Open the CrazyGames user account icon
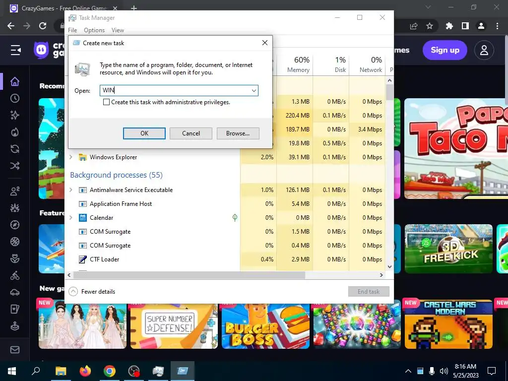Viewport: 508px width, 381px height. pyautogui.click(x=484, y=50)
